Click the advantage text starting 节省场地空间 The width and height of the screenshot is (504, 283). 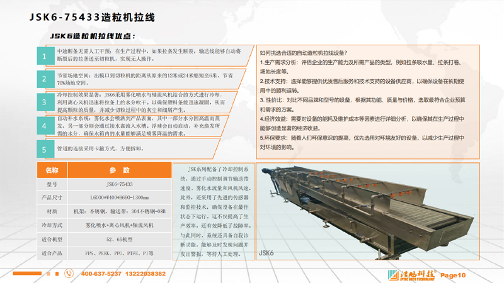coord(145,79)
